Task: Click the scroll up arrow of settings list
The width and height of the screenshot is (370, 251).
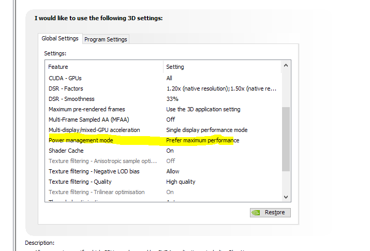Action: (x=286, y=66)
